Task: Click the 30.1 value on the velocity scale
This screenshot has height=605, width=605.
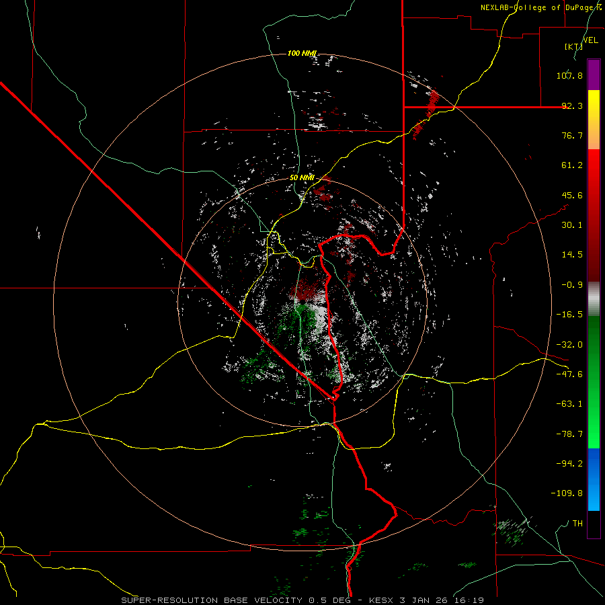Action: click(572, 225)
